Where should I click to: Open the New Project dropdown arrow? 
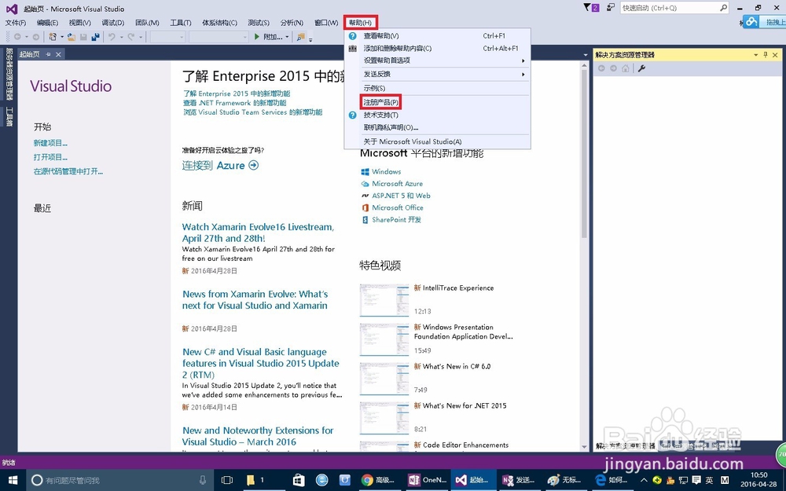pyautogui.click(x=61, y=37)
